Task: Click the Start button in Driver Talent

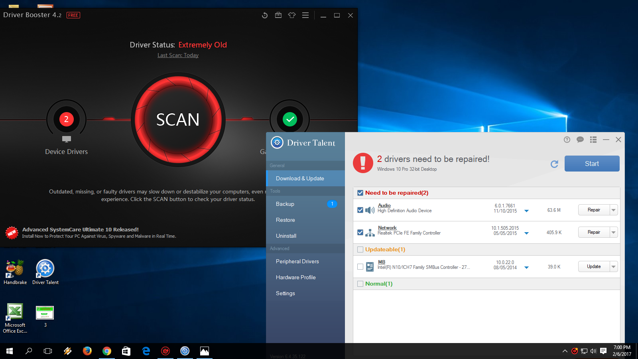Action: (x=592, y=164)
